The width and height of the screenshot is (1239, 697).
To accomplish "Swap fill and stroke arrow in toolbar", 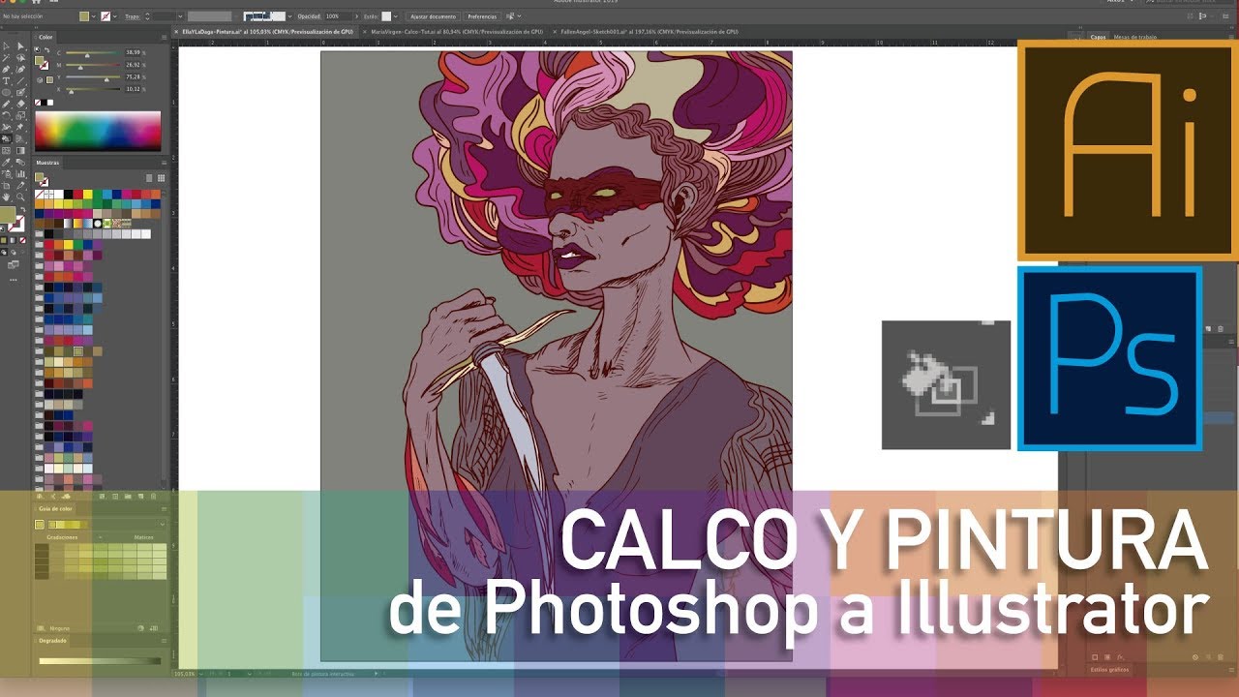I will (23, 209).
